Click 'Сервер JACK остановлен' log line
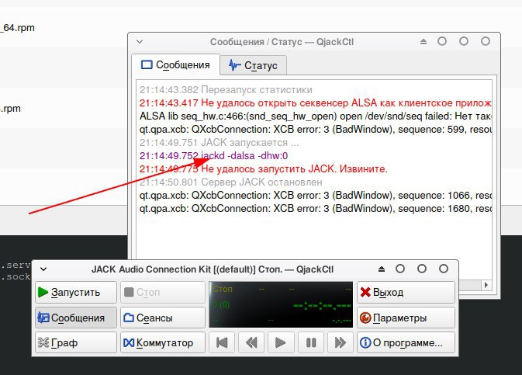The image size is (522, 375). (x=230, y=182)
